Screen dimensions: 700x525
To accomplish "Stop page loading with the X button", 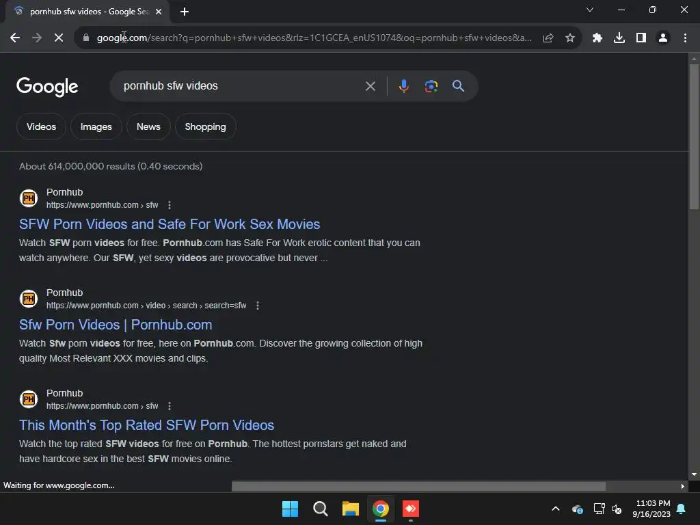I will point(59,38).
